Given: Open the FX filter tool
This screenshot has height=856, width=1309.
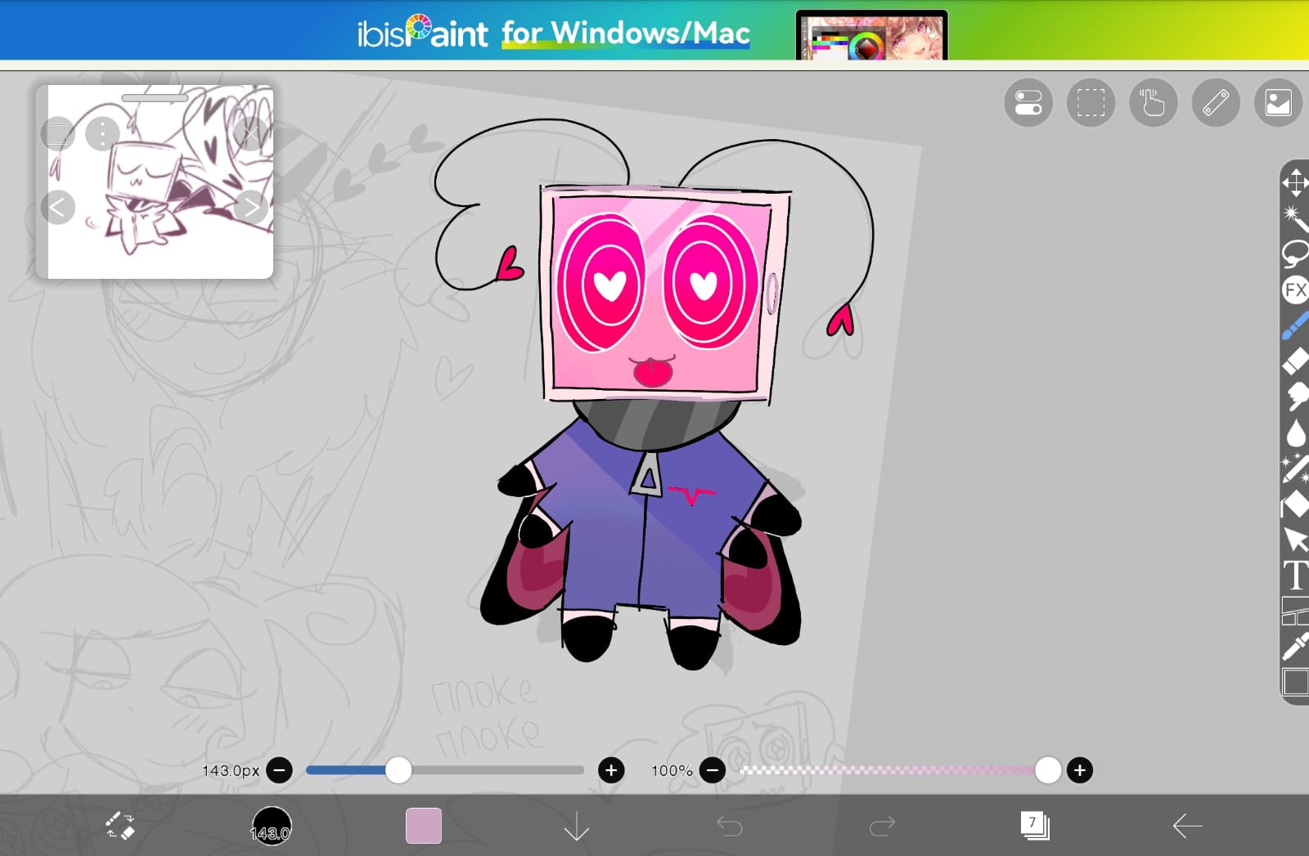Looking at the screenshot, I should click(x=1295, y=290).
